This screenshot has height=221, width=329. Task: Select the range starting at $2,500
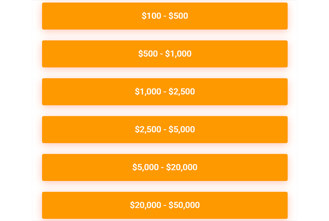click(164, 129)
